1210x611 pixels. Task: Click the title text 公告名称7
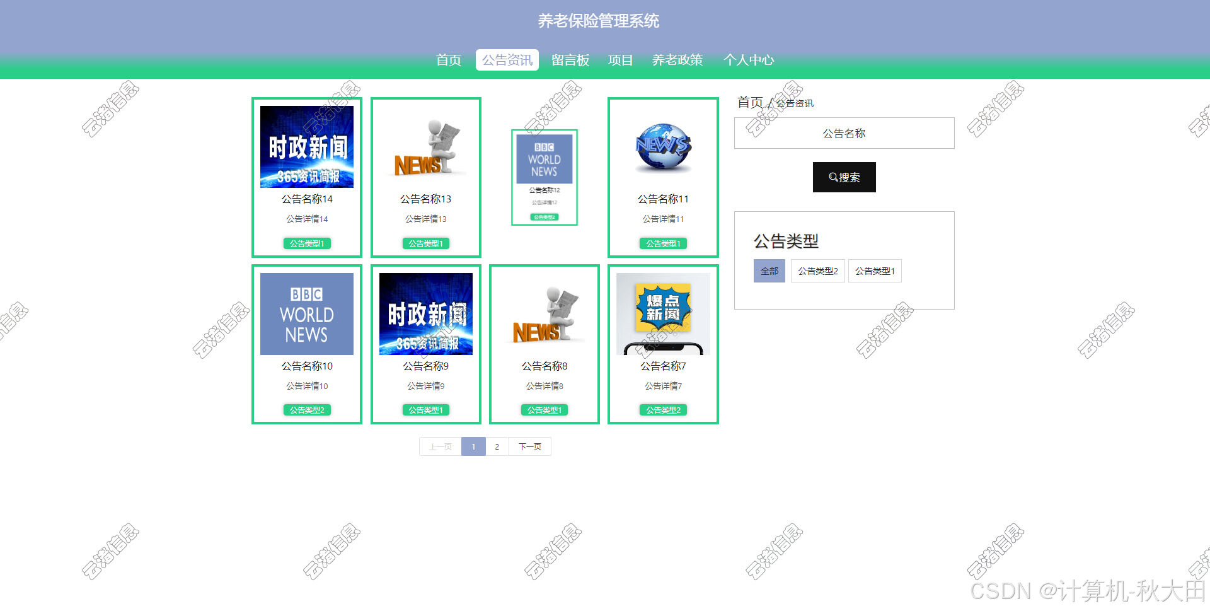click(663, 366)
